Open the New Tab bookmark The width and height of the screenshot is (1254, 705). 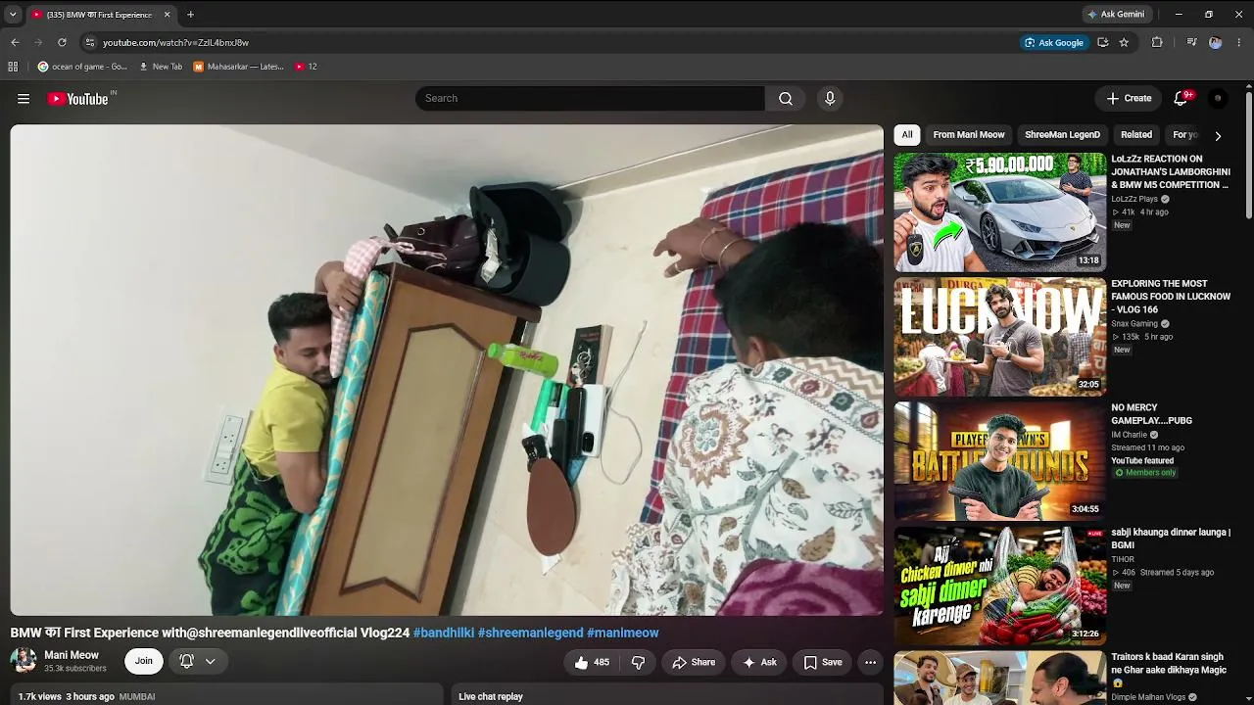pyautogui.click(x=161, y=67)
